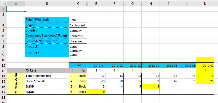218x103 pixels.
Task: Select the active cell A1
Action: point(16,9)
